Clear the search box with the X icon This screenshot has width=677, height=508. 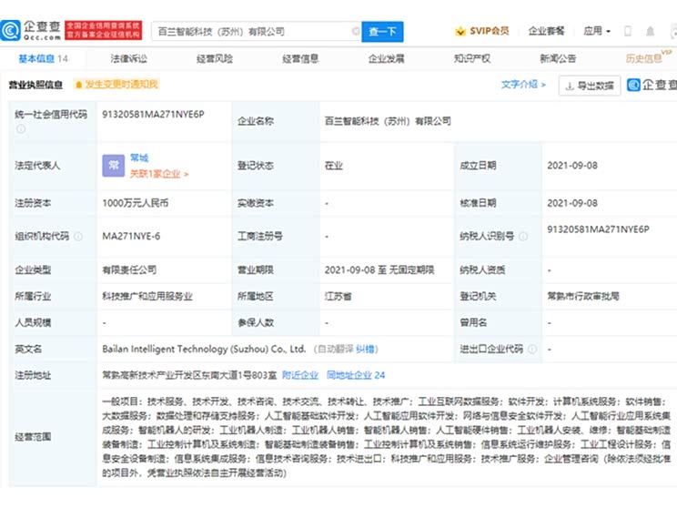355,31
